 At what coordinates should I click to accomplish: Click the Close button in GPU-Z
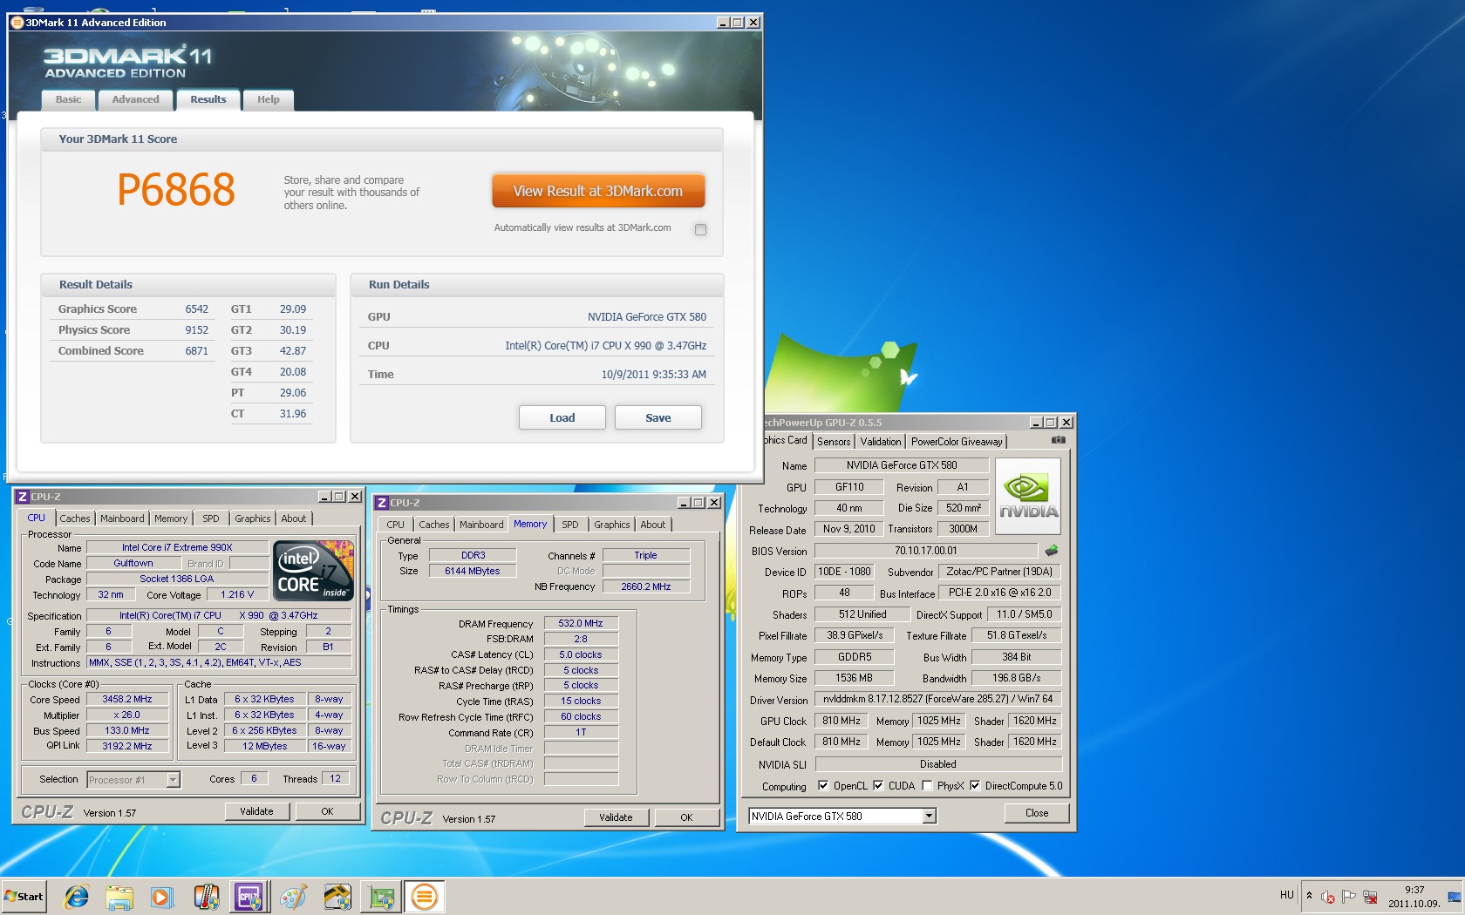pos(1037,813)
